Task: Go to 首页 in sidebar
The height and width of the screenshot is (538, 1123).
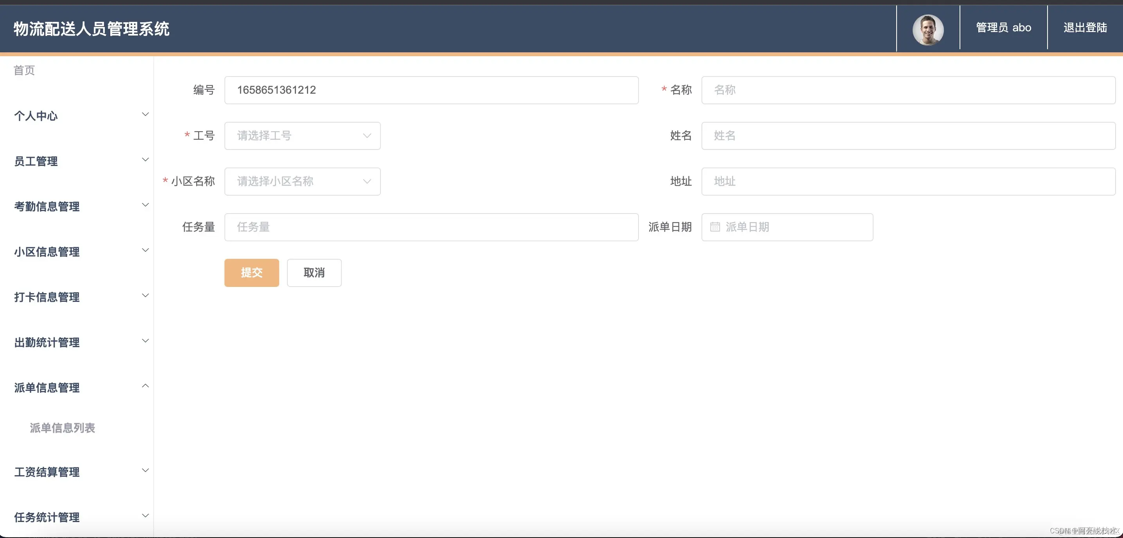Action: [x=24, y=71]
